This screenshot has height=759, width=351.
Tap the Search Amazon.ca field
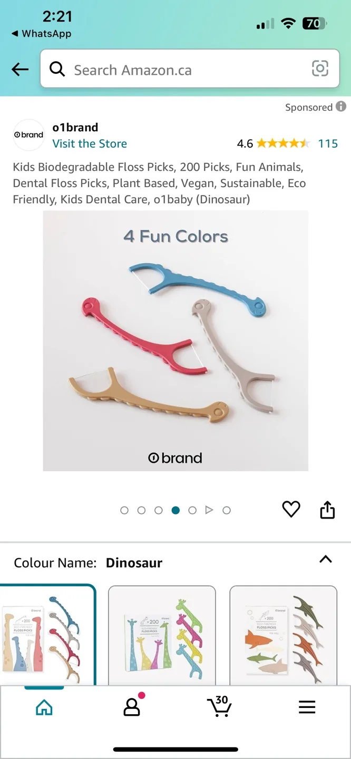158,69
